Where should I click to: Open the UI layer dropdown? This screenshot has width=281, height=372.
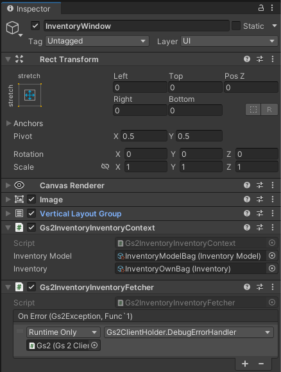[x=229, y=41]
